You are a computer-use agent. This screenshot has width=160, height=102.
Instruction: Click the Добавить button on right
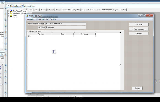tap(139, 25)
